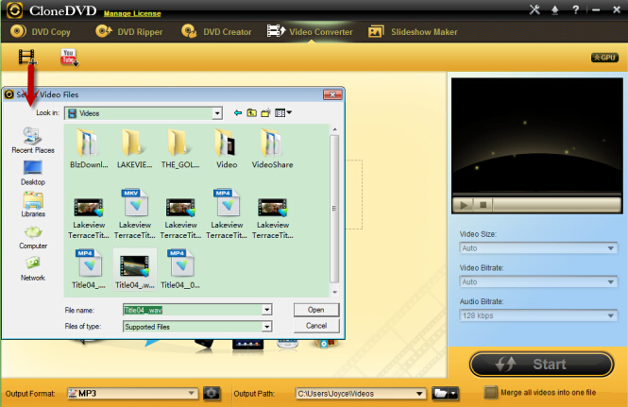Open the Manage License link
The height and width of the screenshot is (407, 628).
click(x=132, y=13)
